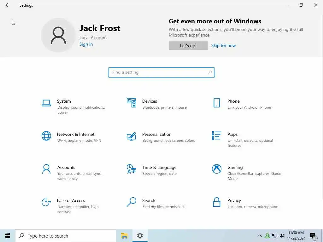Minimize the Settings window
The width and height of the screenshot is (323, 242).
coord(286,5)
